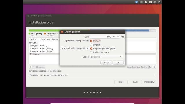Confirm partition with OK button
This screenshot has width=185, height=104.
[118, 63]
